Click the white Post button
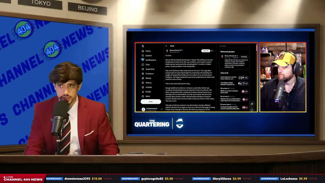Viewport: 325px width, 183px height. click(x=151, y=102)
